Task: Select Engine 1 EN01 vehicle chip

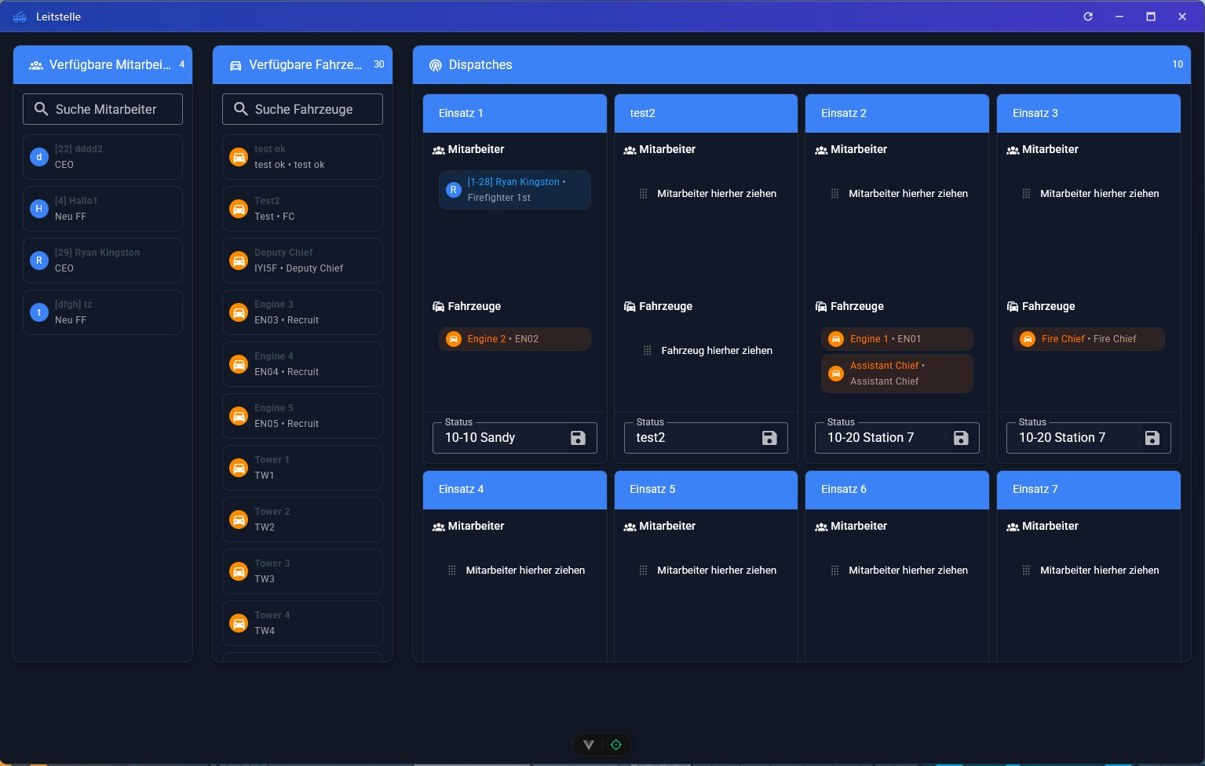Action: click(x=897, y=339)
